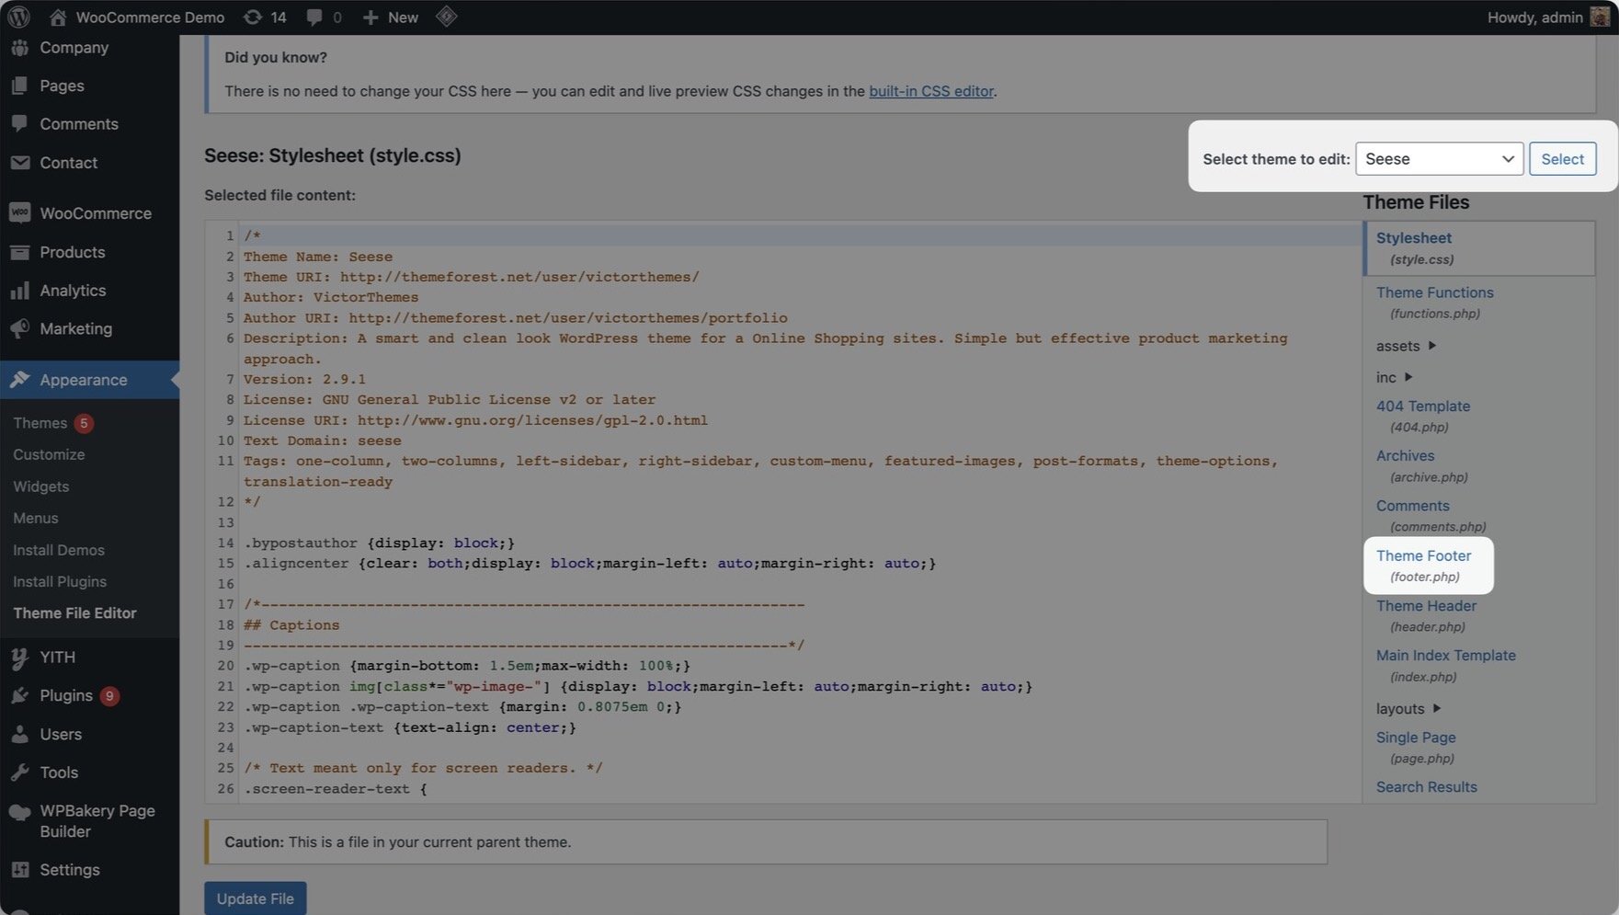Open Themes submenu with 5 updates
This screenshot has width=1619, height=915.
(x=53, y=423)
